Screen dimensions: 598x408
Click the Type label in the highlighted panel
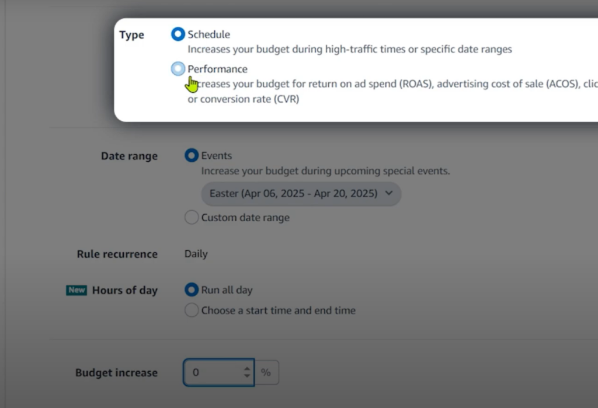(131, 35)
